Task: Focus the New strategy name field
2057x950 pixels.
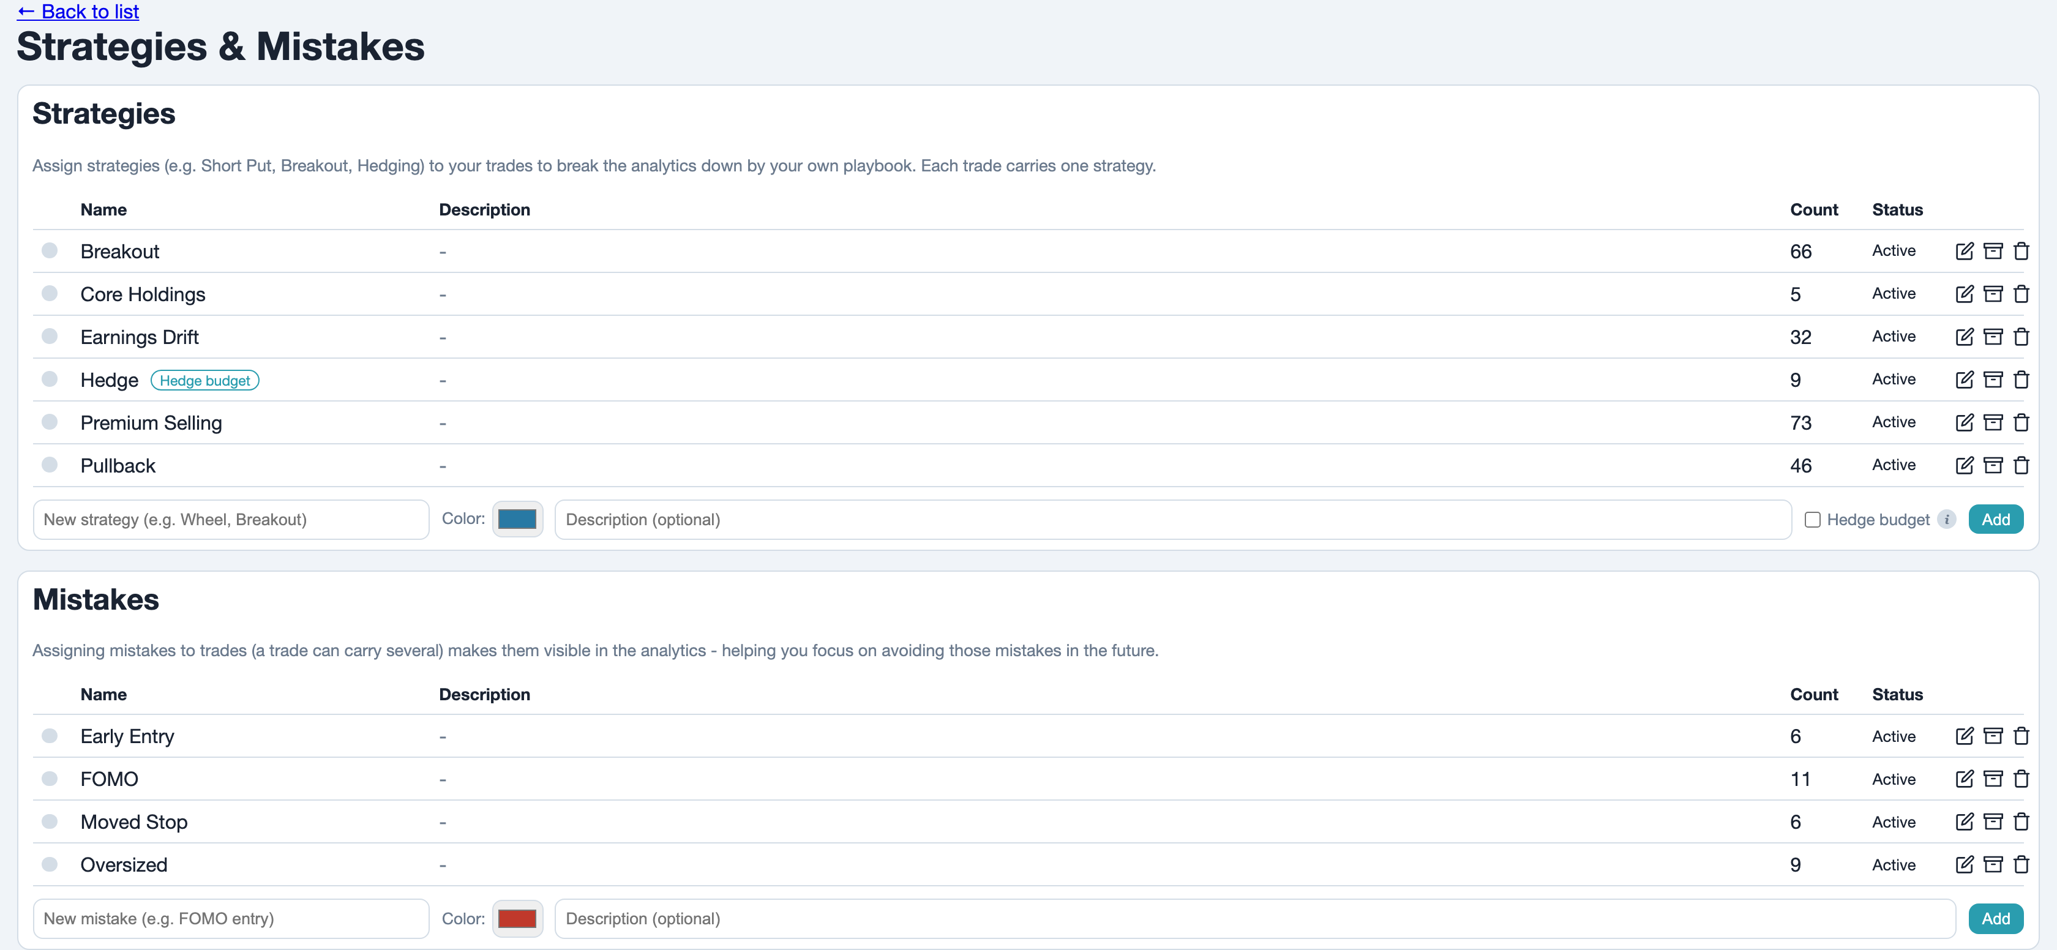Action: [231, 520]
